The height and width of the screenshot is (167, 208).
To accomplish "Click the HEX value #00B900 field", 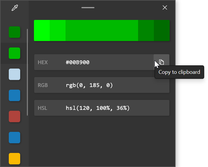I will coord(94,62).
